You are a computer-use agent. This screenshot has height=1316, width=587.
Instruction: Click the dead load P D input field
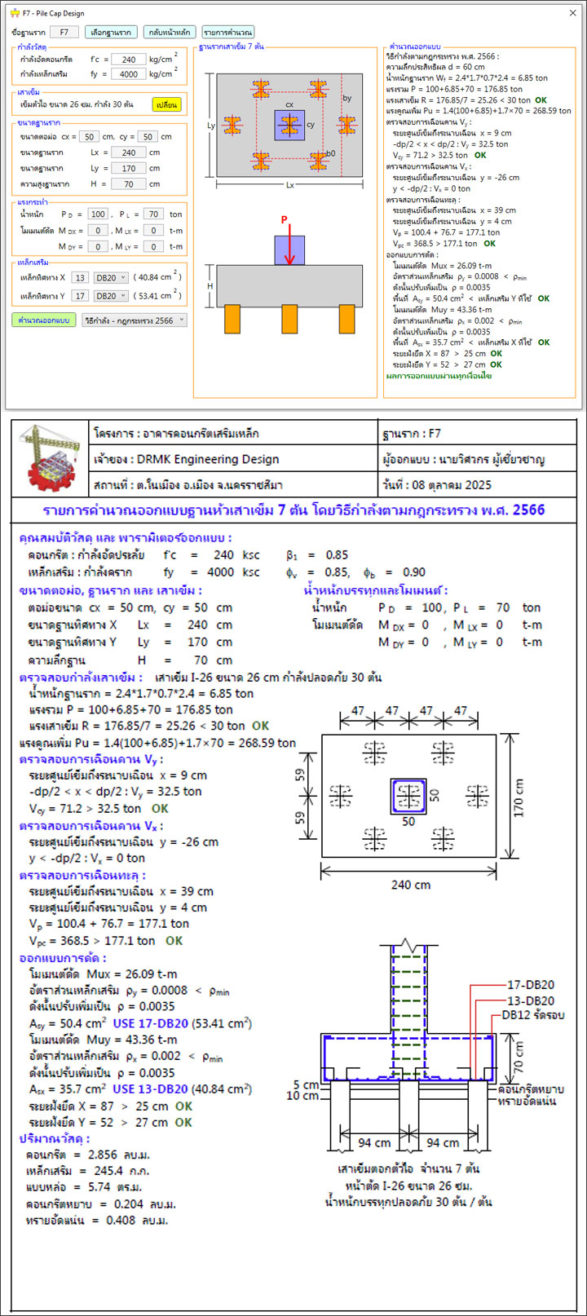tap(98, 214)
